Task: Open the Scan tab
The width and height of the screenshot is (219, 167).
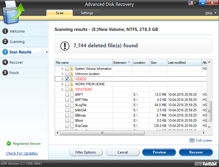Action: (x=60, y=13)
